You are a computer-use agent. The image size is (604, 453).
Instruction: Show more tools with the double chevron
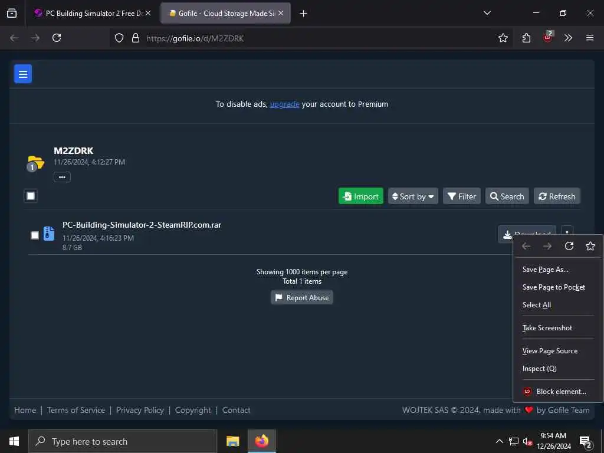(x=568, y=38)
